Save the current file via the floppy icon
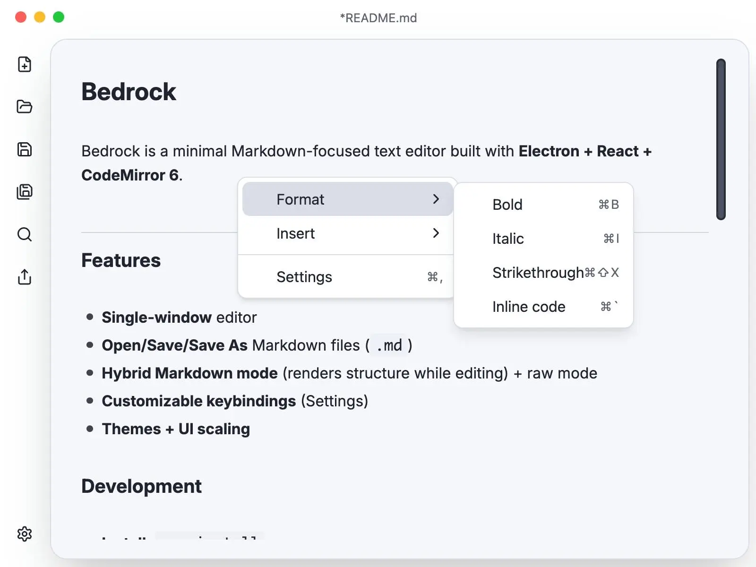The height and width of the screenshot is (567, 756). click(x=24, y=149)
